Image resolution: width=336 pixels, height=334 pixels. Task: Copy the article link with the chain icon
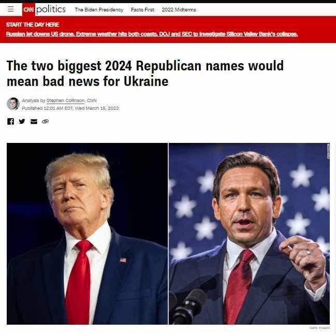[45, 121]
